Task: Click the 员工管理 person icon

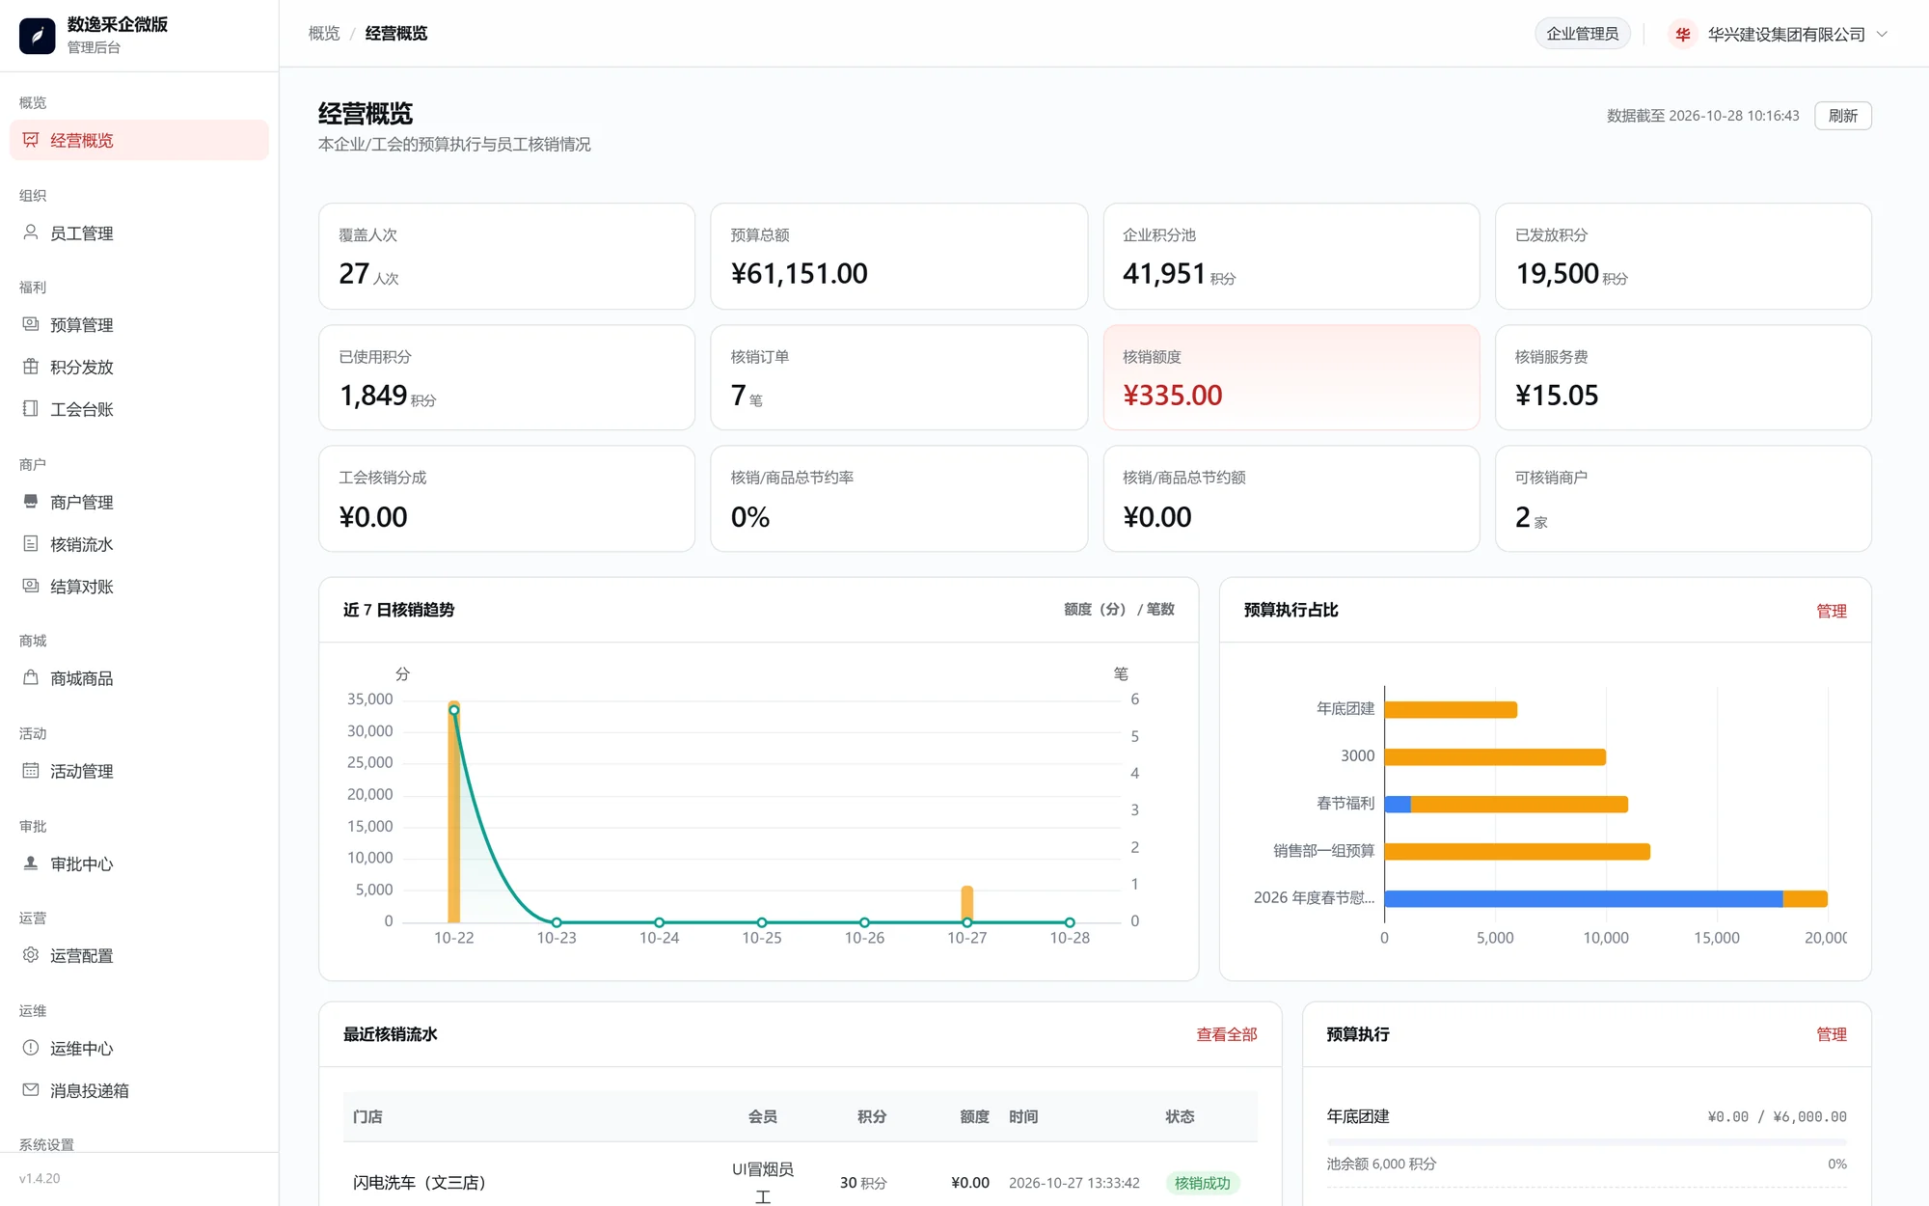Action: pos(31,233)
